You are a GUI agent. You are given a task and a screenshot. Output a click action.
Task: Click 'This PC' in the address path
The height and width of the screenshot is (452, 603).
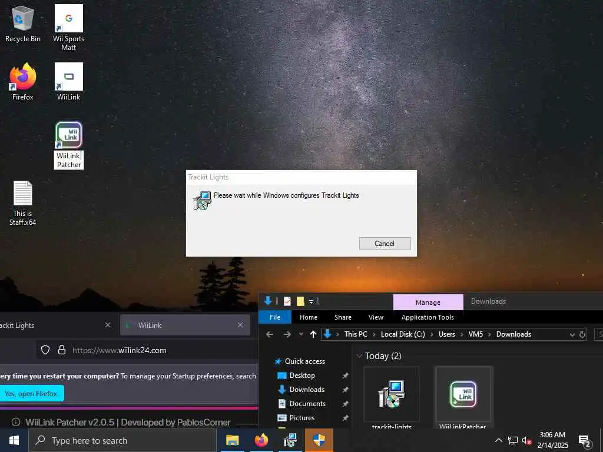click(x=356, y=334)
